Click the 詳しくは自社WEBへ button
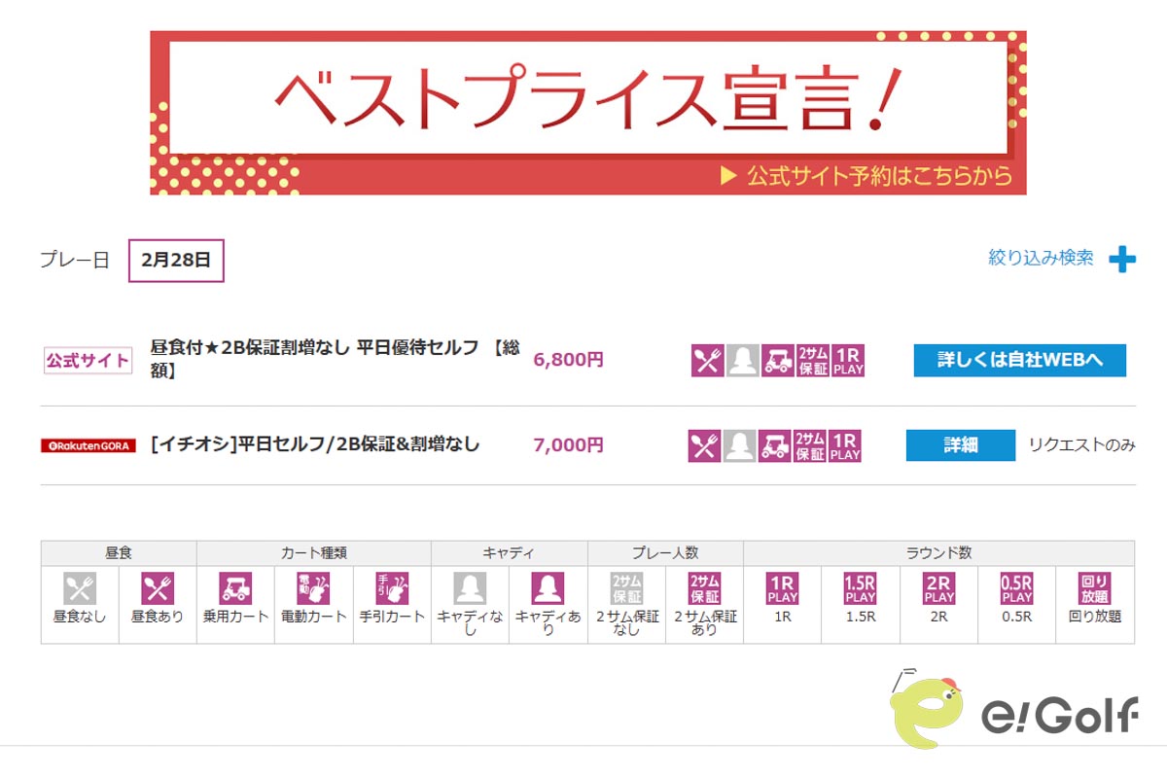This screenshot has height=778, width=1167. 1019,360
